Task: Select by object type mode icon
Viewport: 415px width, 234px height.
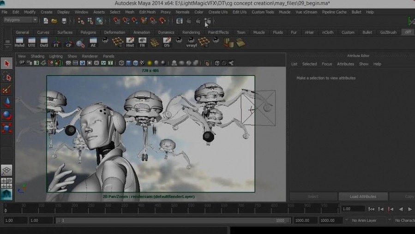Action: pyautogui.click(x=90, y=21)
